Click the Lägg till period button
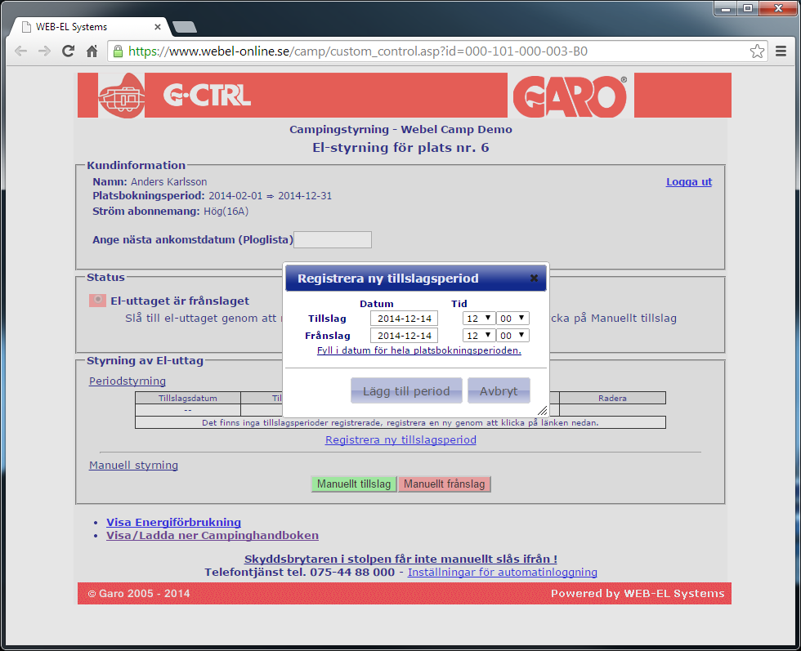 pos(406,391)
